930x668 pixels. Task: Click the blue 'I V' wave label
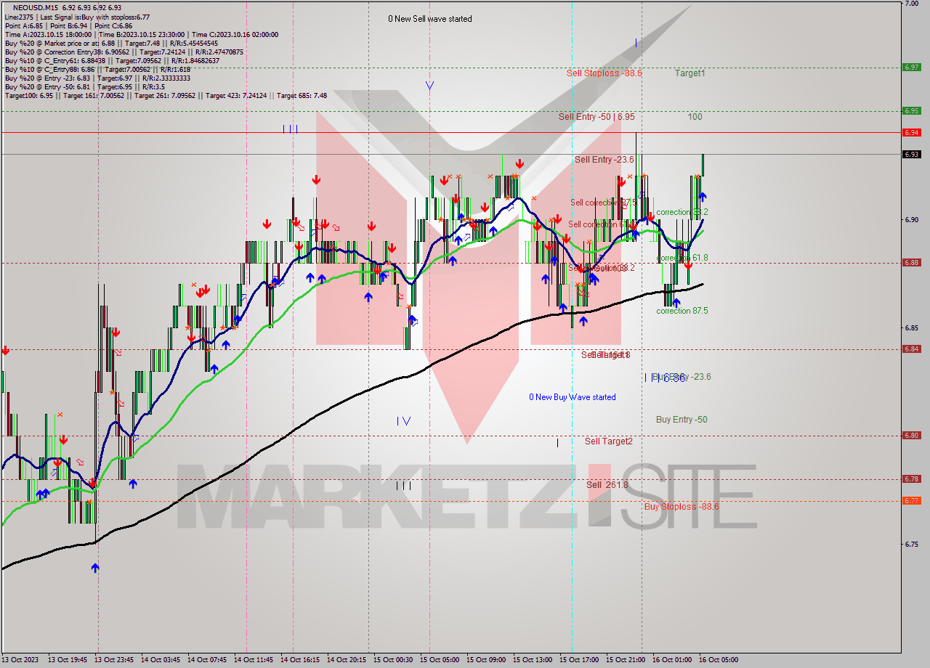[404, 420]
